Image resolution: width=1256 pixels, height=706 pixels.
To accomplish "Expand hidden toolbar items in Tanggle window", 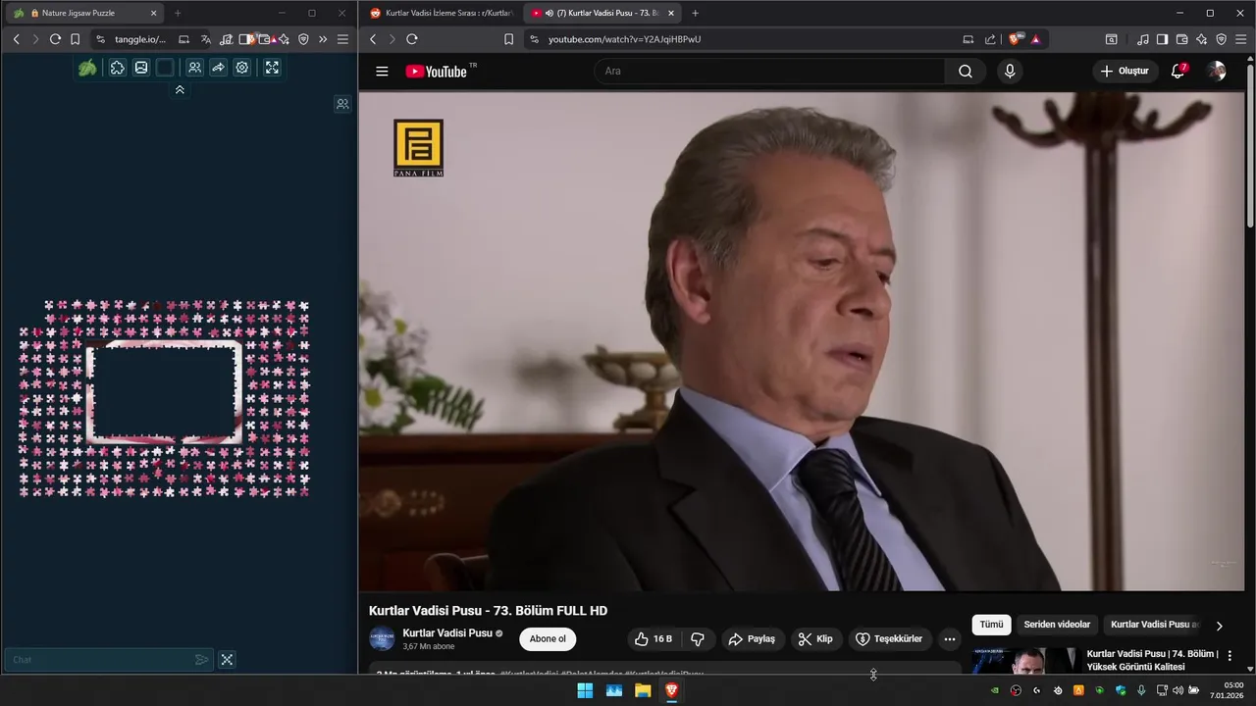I will (x=323, y=39).
